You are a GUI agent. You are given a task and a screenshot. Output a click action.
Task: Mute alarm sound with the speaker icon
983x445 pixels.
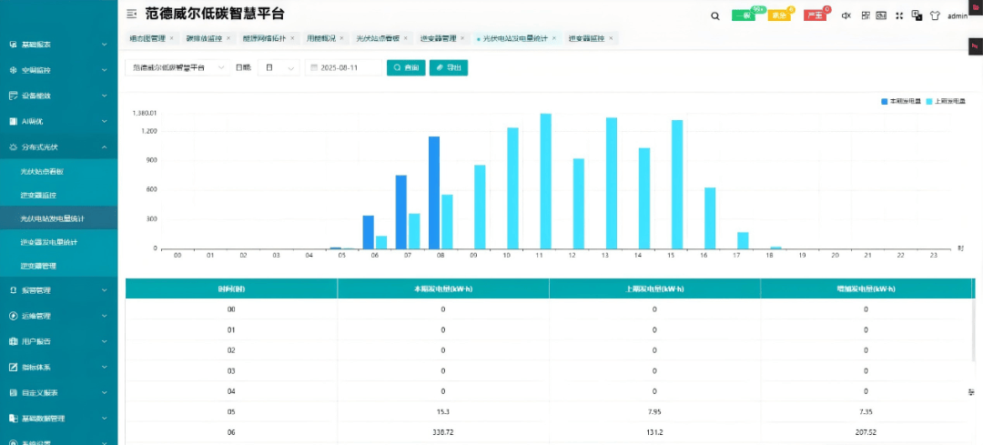coord(846,15)
